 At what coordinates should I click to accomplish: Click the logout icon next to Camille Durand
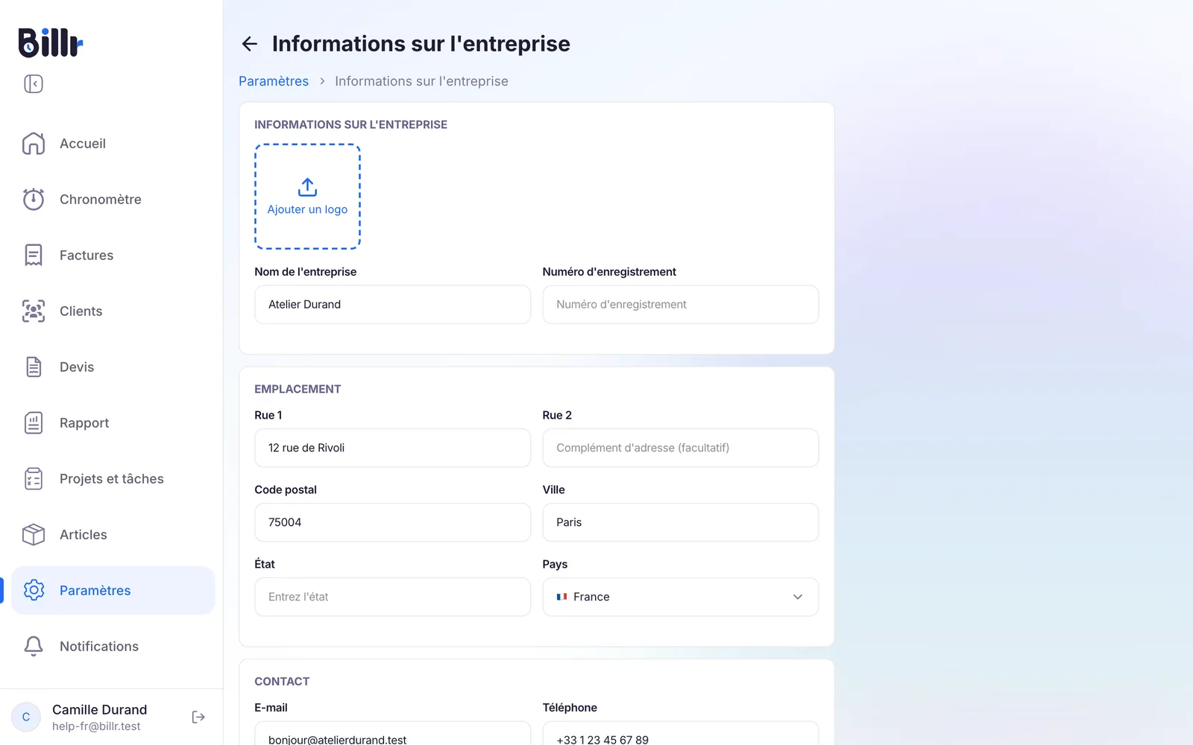(198, 717)
